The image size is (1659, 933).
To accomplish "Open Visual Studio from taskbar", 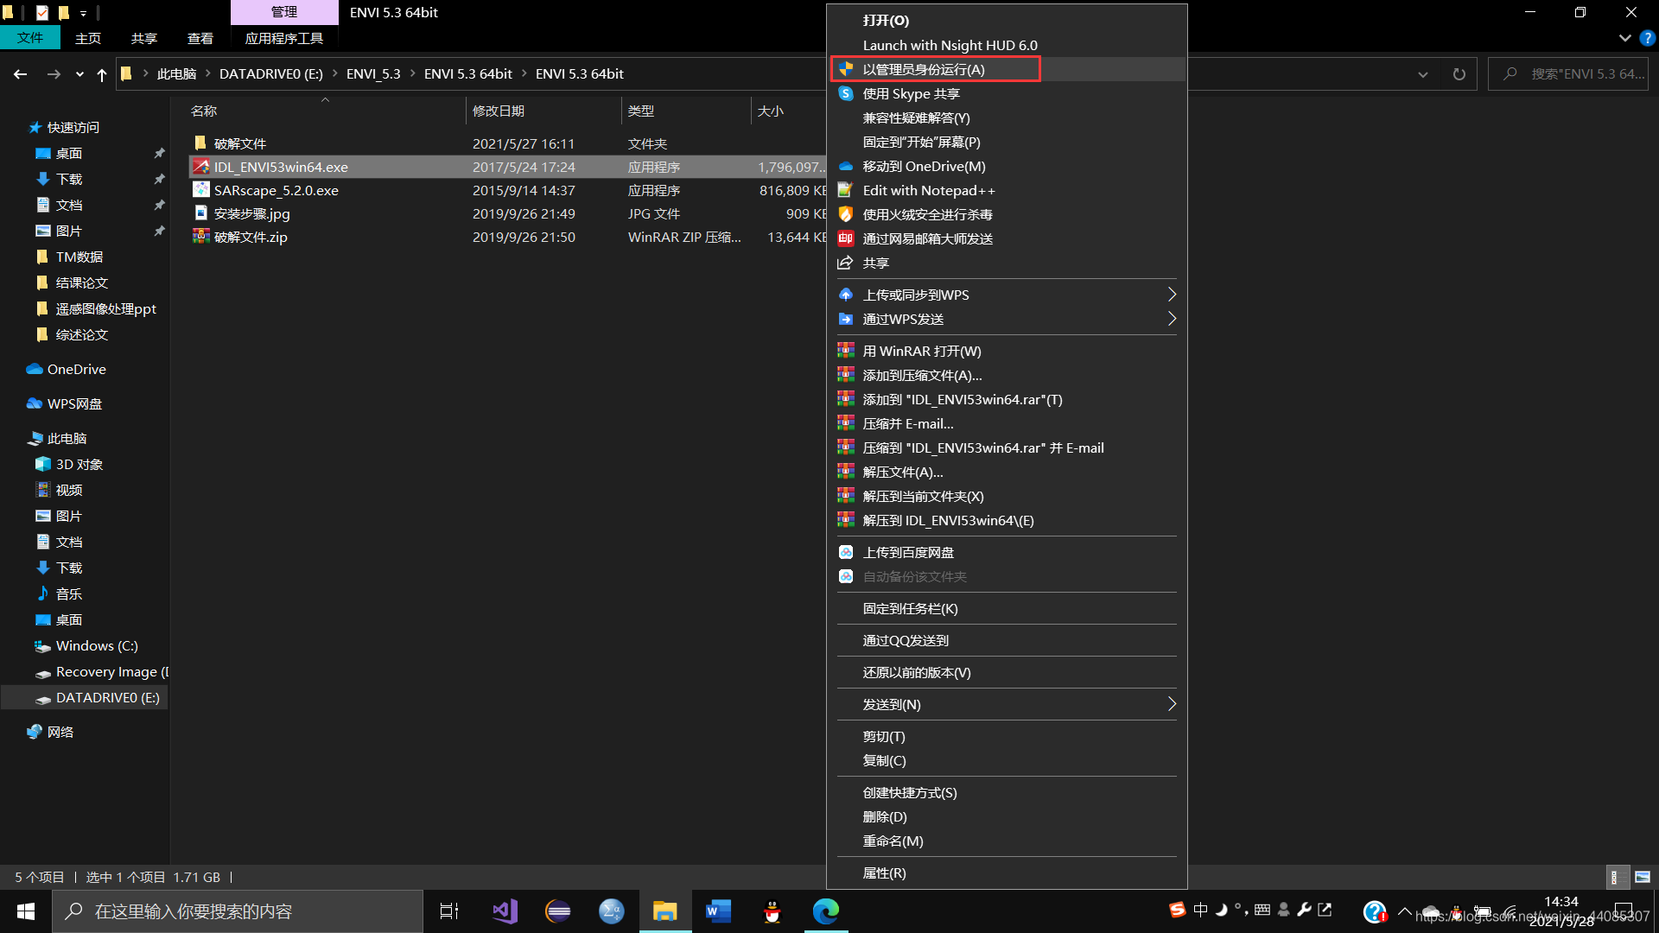I will click(x=505, y=911).
